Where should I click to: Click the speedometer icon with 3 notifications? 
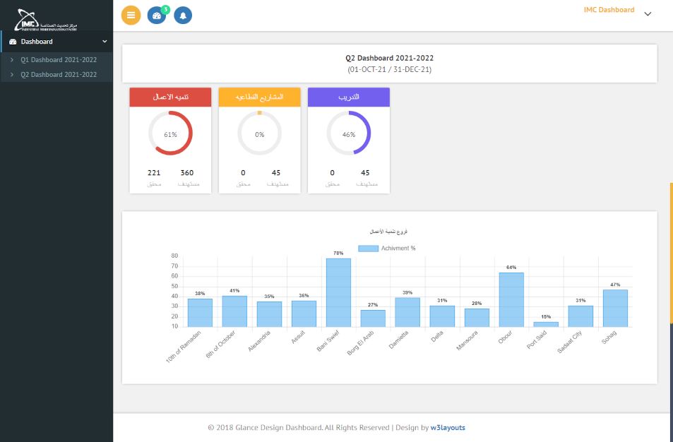click(x=157, y=15)
